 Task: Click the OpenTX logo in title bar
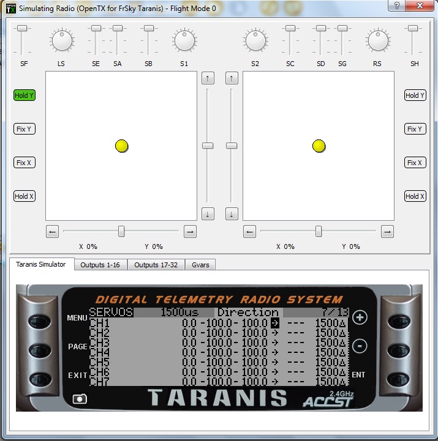[10, 9]
